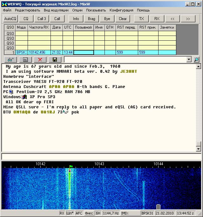The width and height of the screenshot is (203, 217).
Task: Open the Конфигурация menu
Action: tap(121, 10)
